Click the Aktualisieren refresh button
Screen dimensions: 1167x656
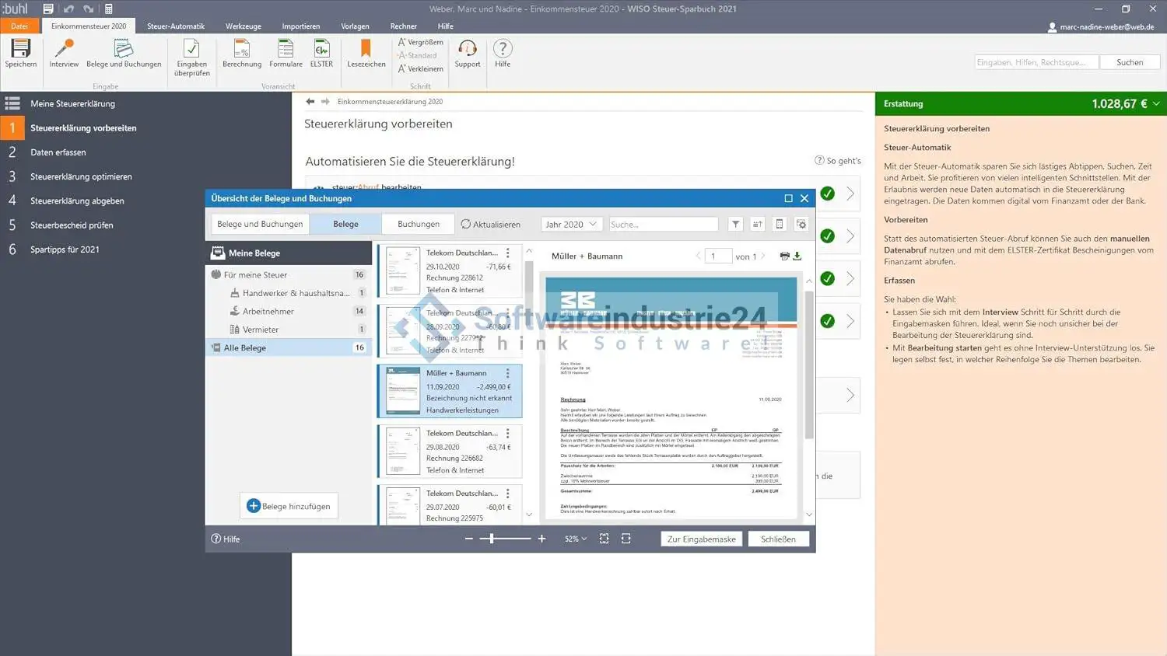(x=491, y=225)
